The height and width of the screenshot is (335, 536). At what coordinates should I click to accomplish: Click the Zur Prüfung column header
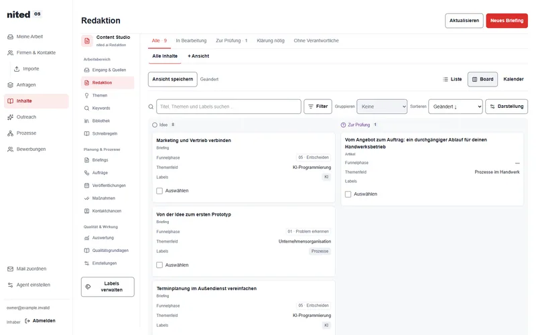pos(358,125)
